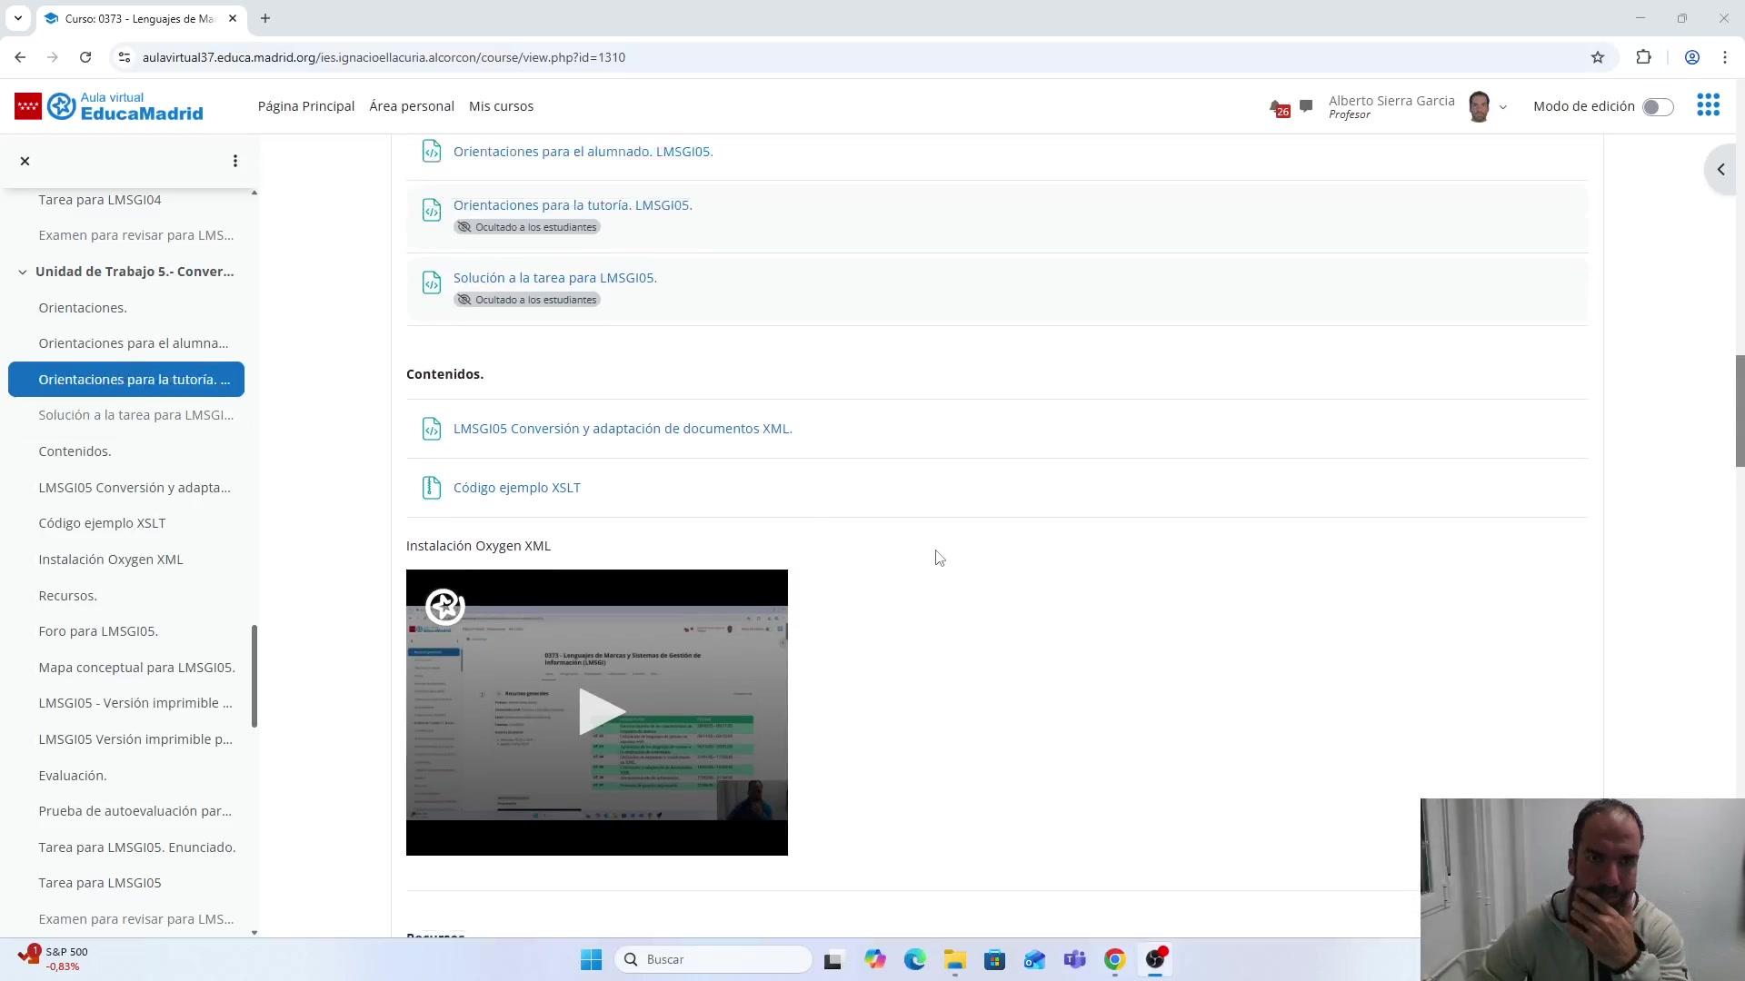Screen dimensions: 1745x981
Task: Open the notifications bell with 26 alerts
Action: [1278, 107]
